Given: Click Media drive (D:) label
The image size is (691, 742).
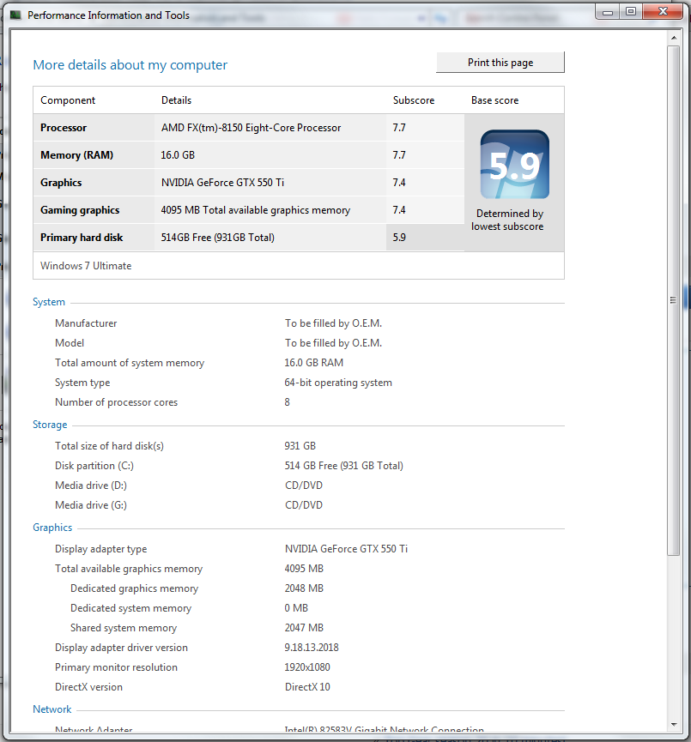Looking at the screenshot, I should [91, 486].
